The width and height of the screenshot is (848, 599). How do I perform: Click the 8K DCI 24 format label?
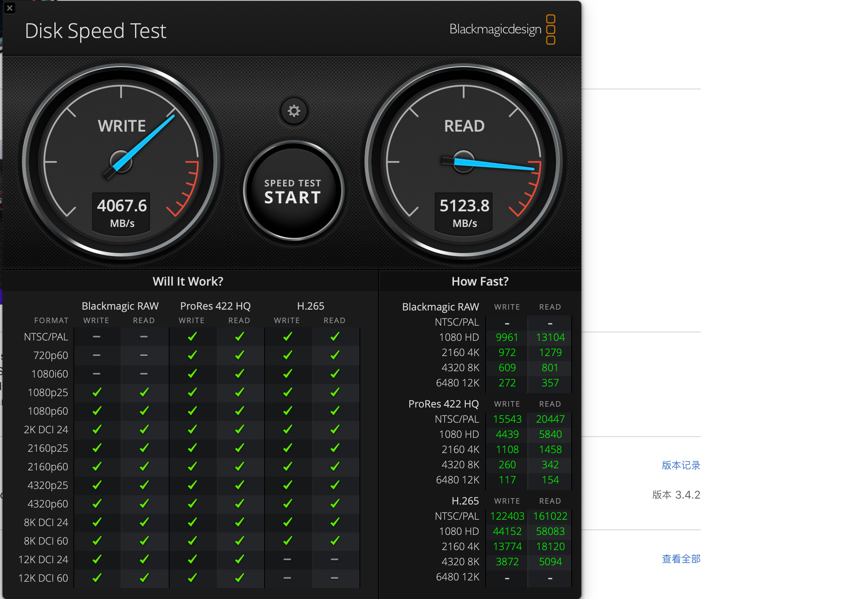pos(46,522)
